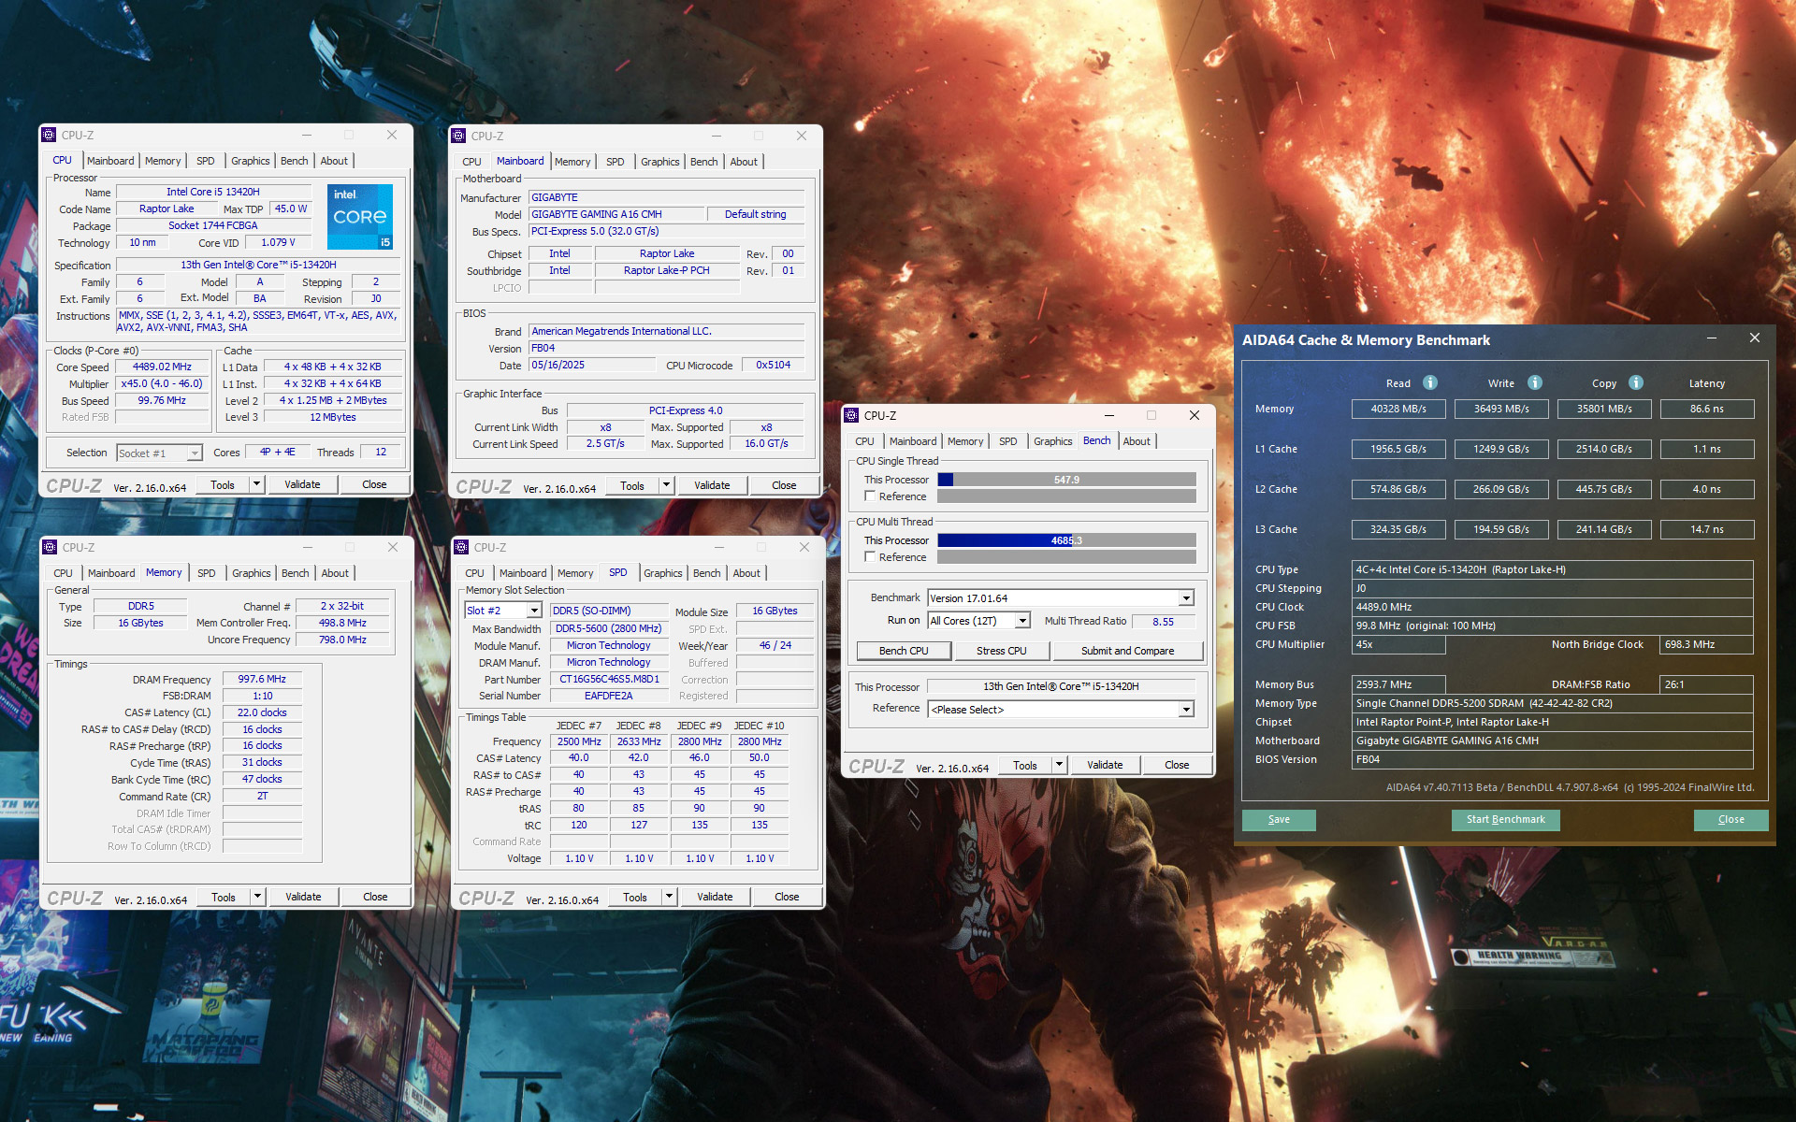Click Memory Latency value 86.6 ns
Image resolution: width=1796 pixels, height=1122 pixels.
click(1706, 409)
